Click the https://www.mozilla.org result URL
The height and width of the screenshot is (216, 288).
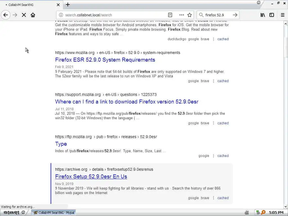pos(118,53)
